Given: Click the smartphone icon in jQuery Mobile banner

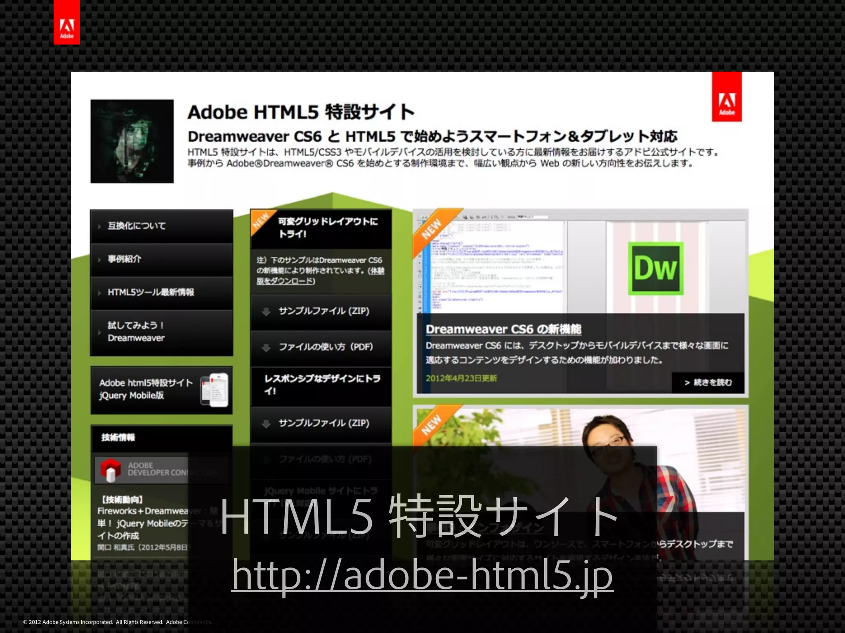Looking at the screenshot, I should [215, 390].
